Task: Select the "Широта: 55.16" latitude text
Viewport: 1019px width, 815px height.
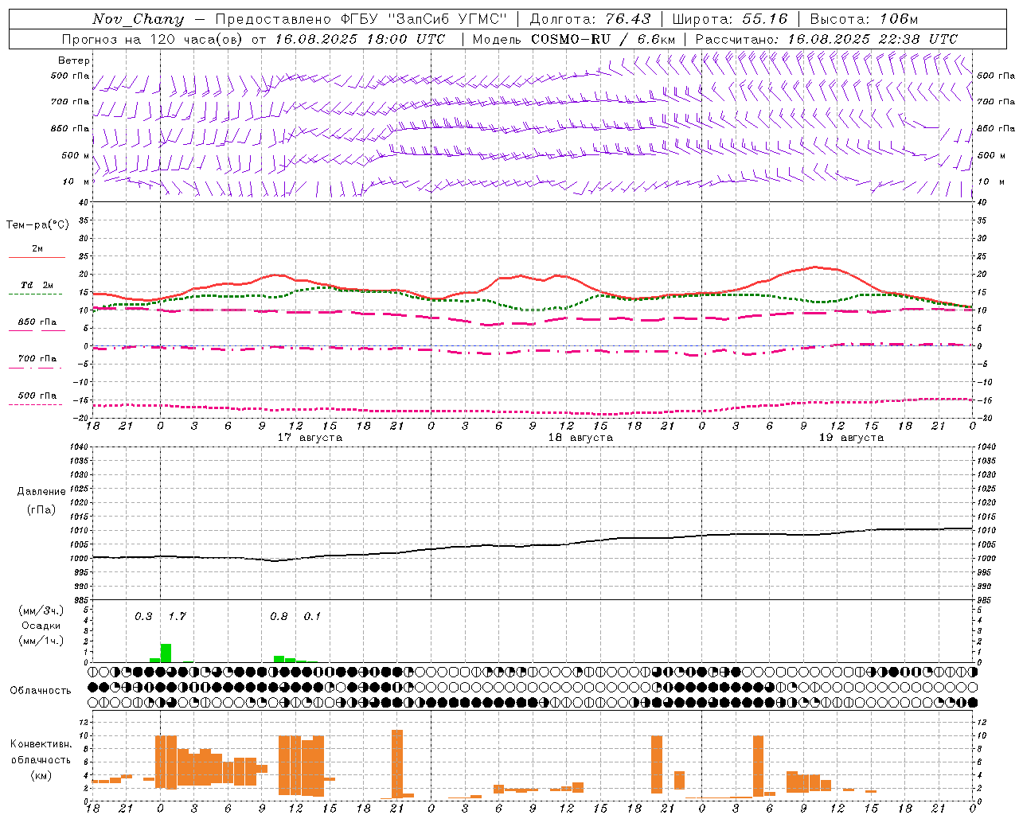Action: [730, 19]
